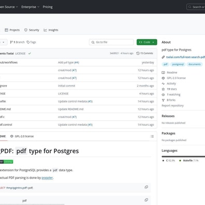Image resolution: width=205 pixels, height=205 pixels.
Task: Click the Makefile 7.1% language entry
Action: [x=188, y=160]
